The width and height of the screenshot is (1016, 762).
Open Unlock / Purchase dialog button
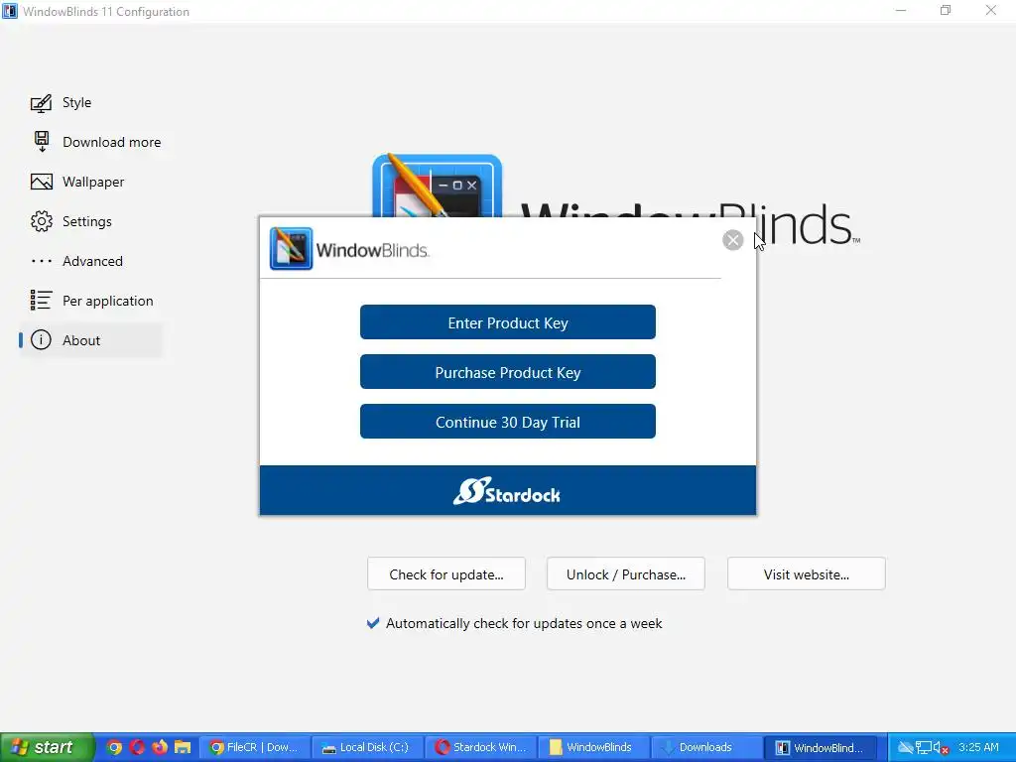point(626,574)
